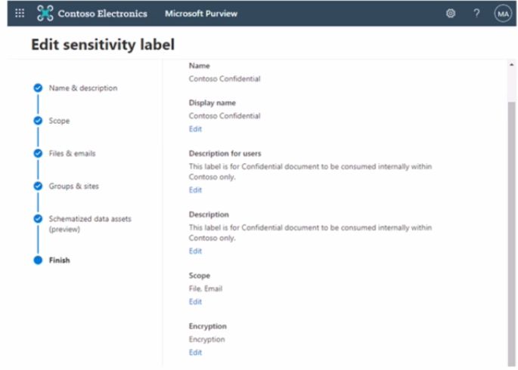The width and height of the screenshot is (518, 370).
Task: Edit the Encryption setting
Action: (195, 353)
